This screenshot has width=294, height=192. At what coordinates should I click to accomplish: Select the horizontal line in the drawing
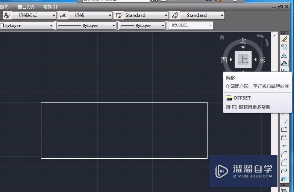tap(111, 69)
